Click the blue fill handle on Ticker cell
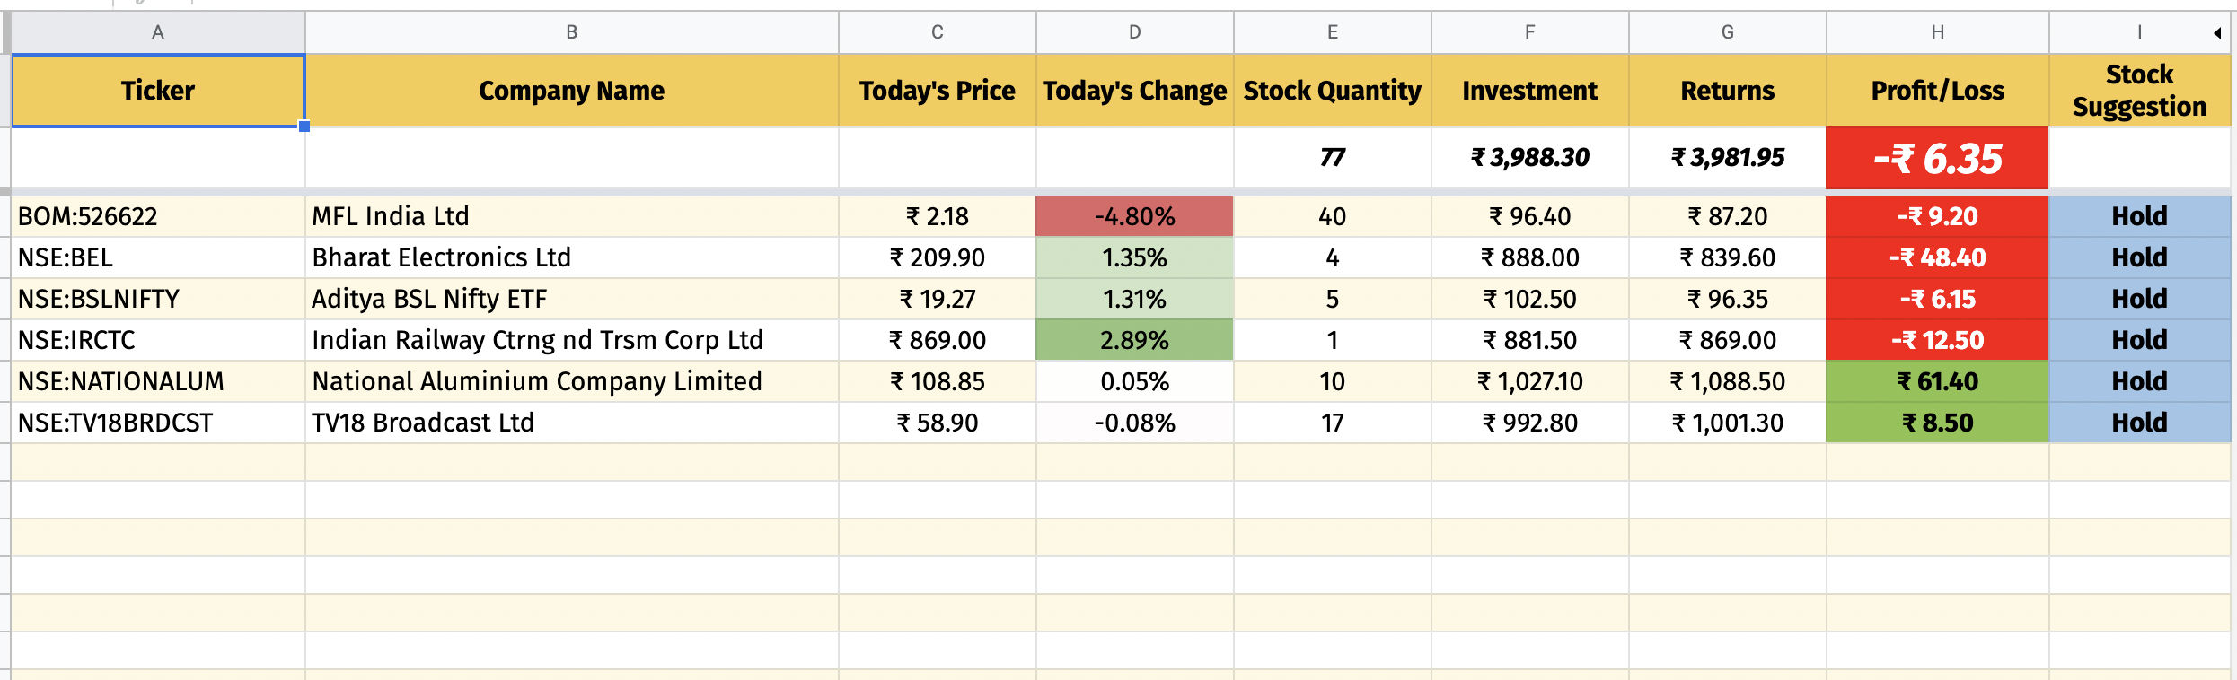This screenshot has width=2237, height=680. pyautogui.click(x=304, y=126)
